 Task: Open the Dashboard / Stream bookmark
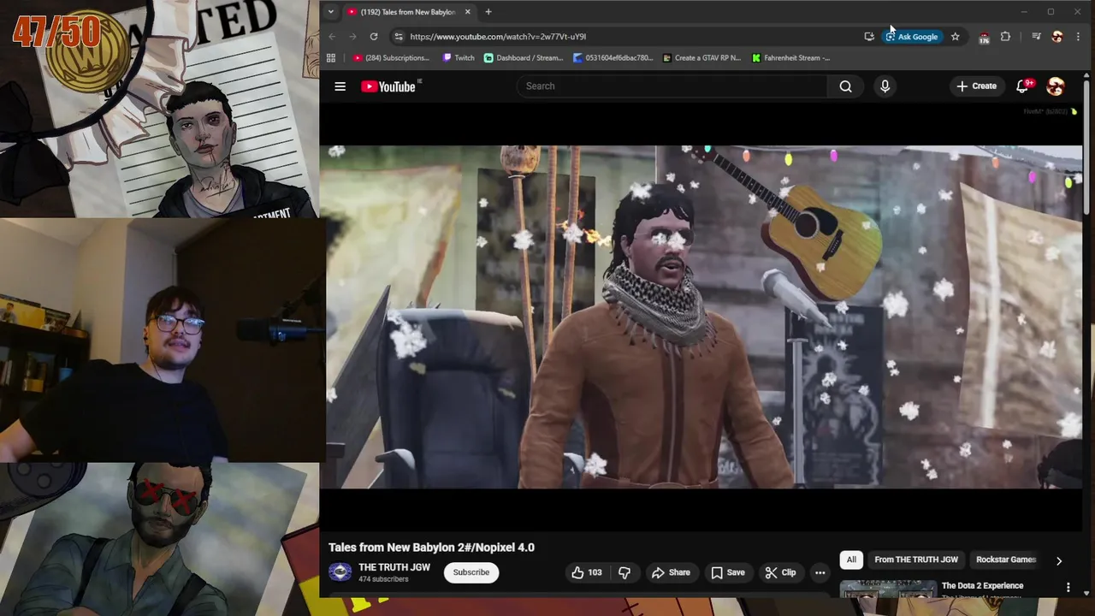click(x=524, y=58)
